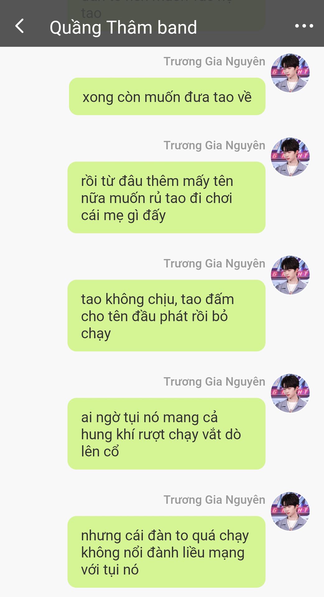
Task: Select message 'xong còn muốn đưa tao về'
Action: (x=167, y=96)
